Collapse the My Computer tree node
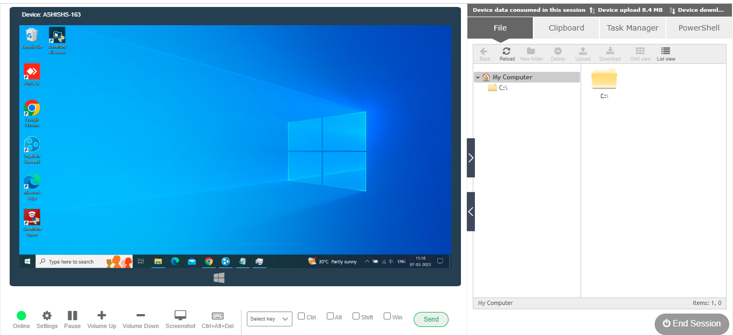This screenshot has height=335, width=733. click(x=478, y=78)
